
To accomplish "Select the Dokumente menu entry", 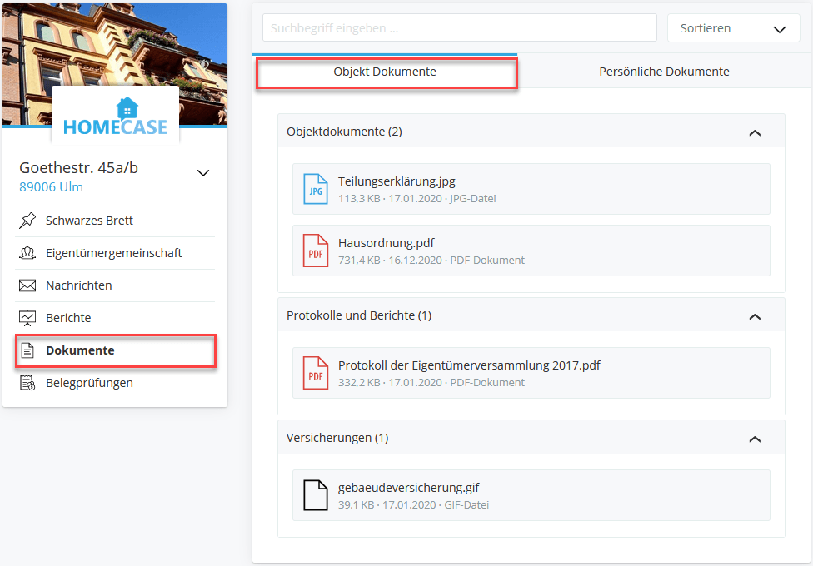I will [115, 351].
